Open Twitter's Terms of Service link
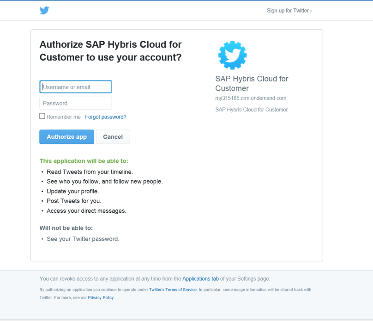373x321 pixels. (173, 290)
